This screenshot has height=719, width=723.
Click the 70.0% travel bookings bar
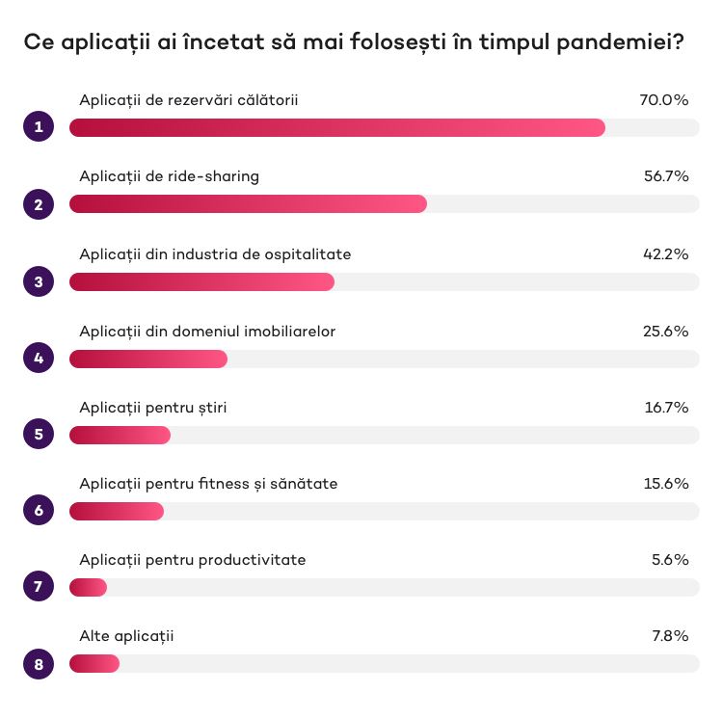pos(384,127)
